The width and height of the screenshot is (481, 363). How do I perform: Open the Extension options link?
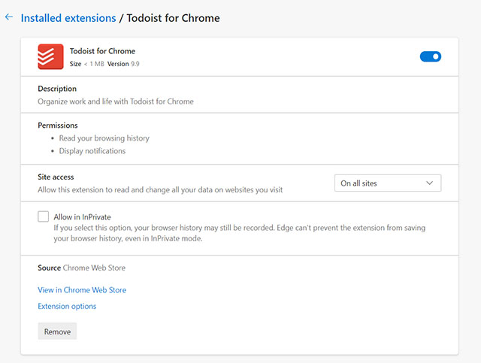click(67, 306)
